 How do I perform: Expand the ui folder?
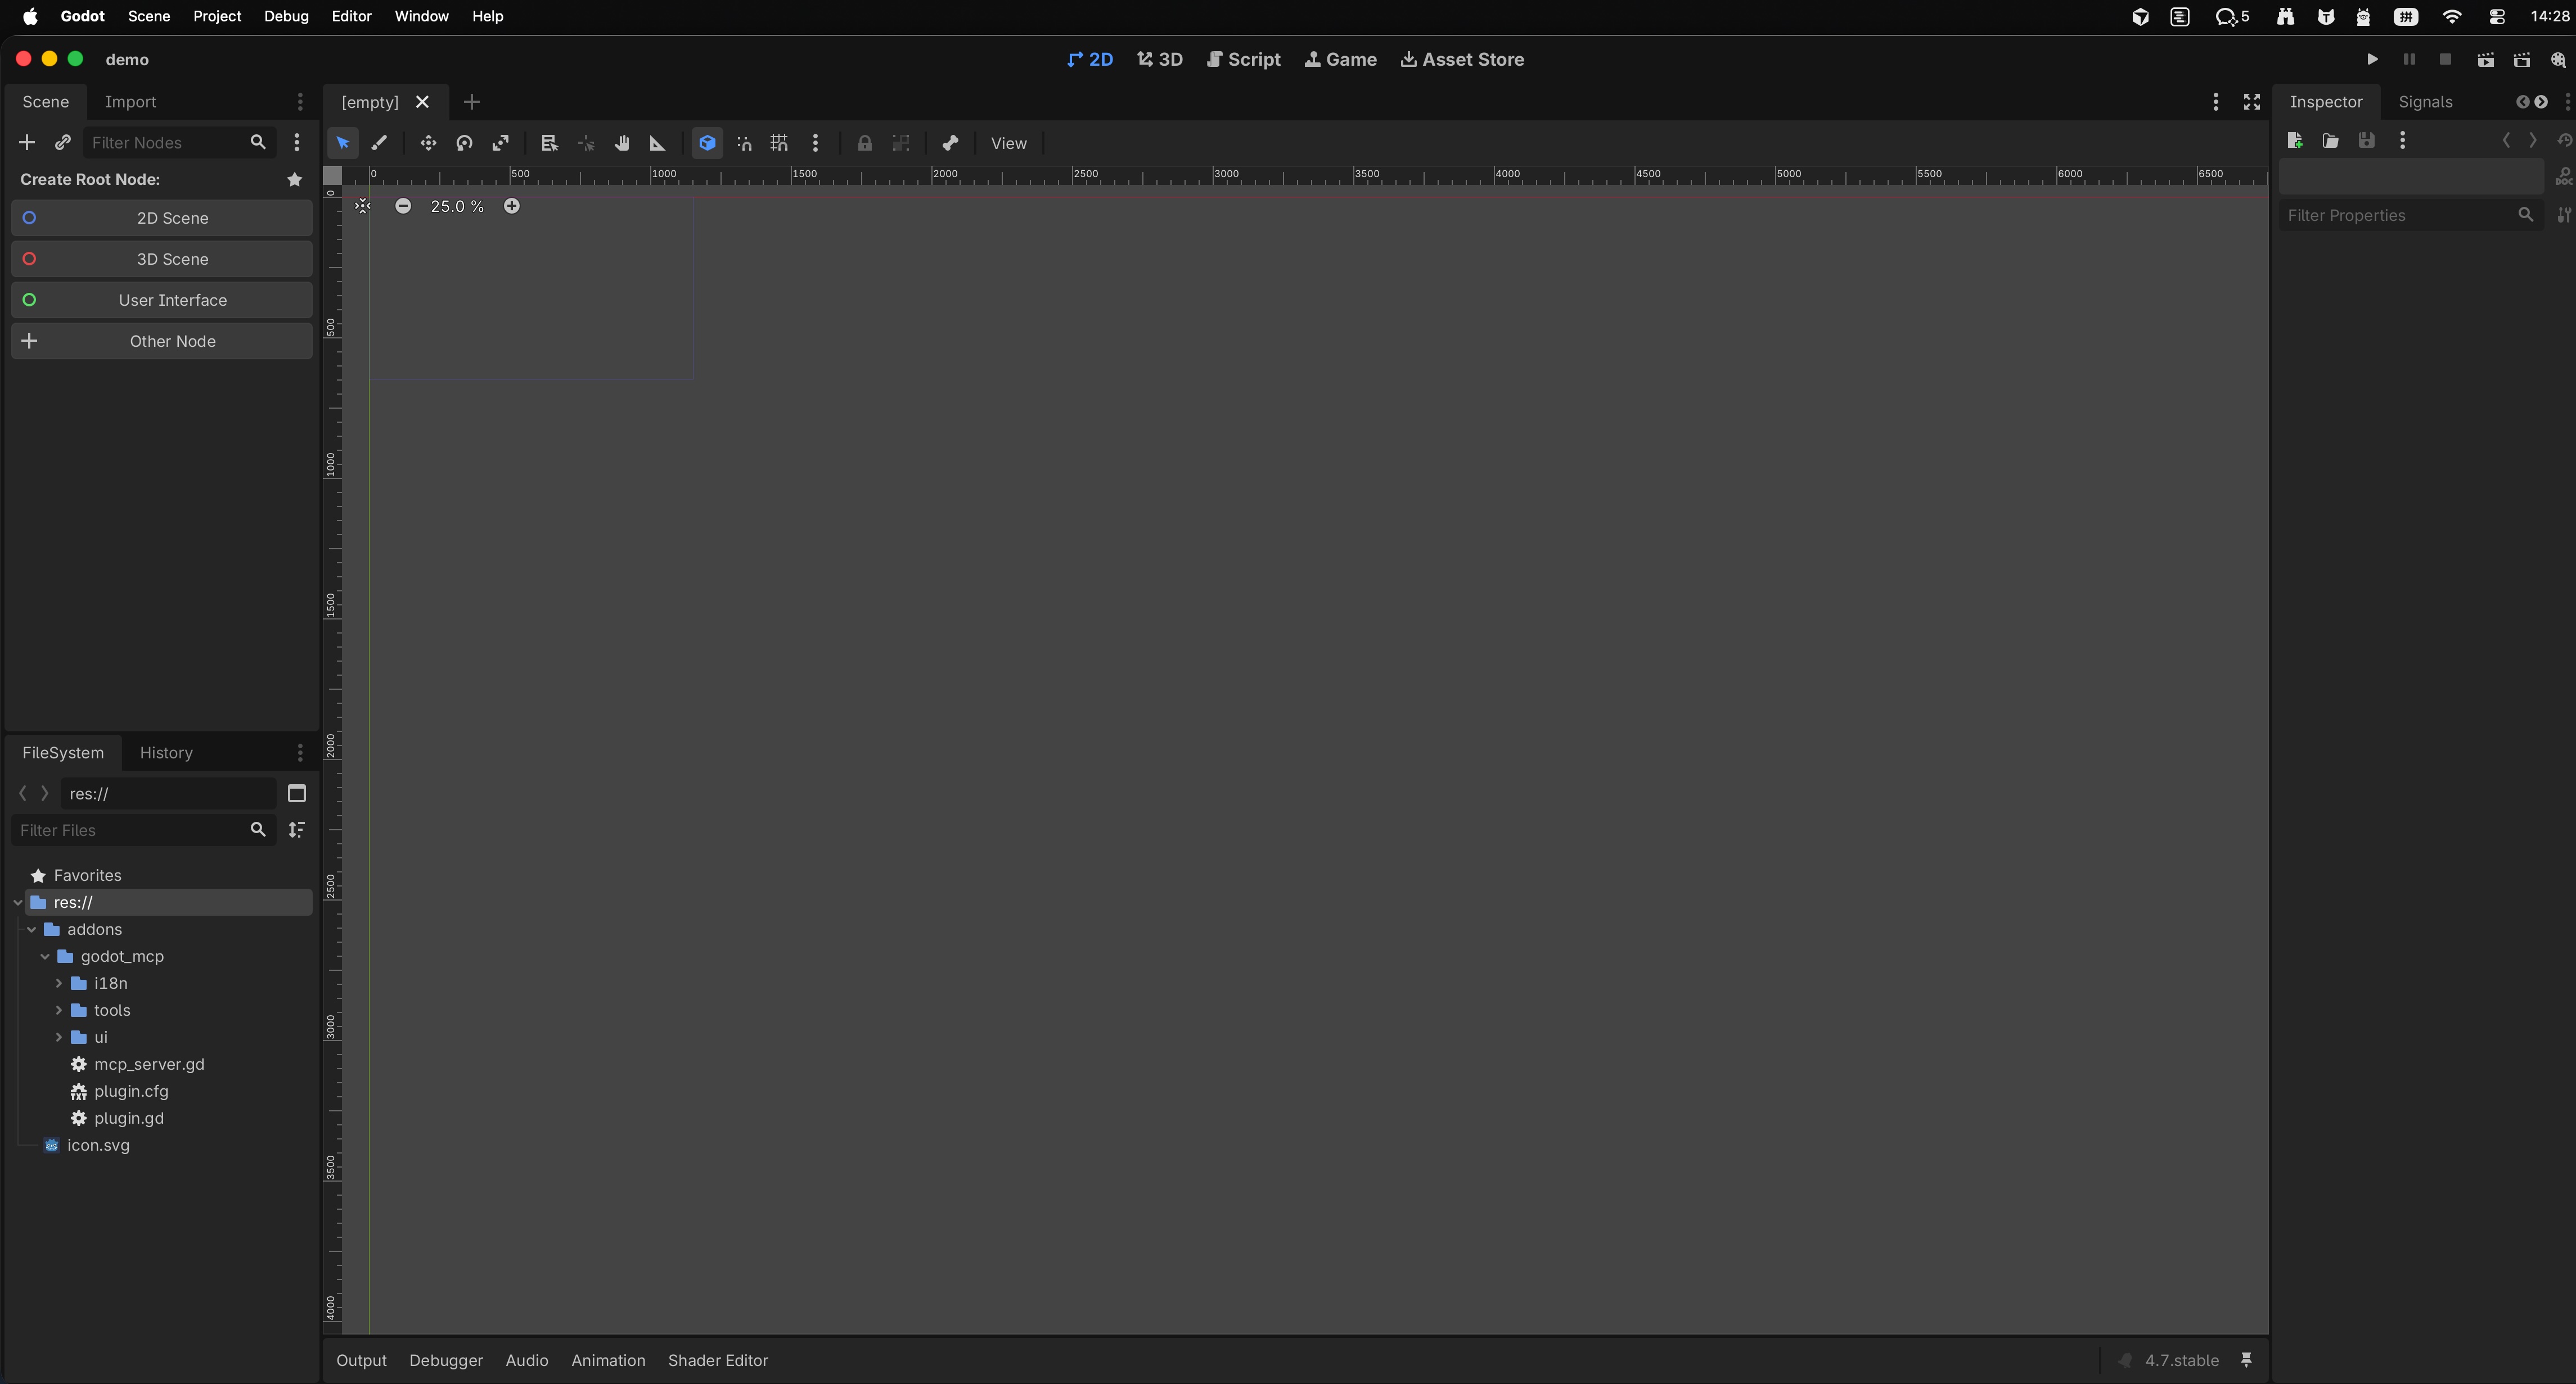tap(59, 1037)
